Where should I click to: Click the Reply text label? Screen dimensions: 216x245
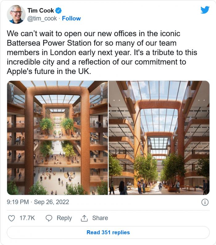click(x=64, y=218)
